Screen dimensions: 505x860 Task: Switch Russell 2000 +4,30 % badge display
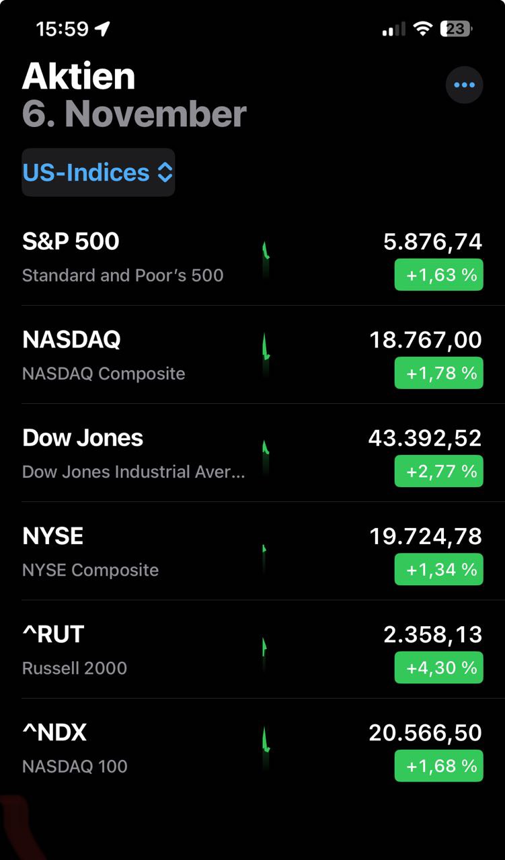[438, 668]
